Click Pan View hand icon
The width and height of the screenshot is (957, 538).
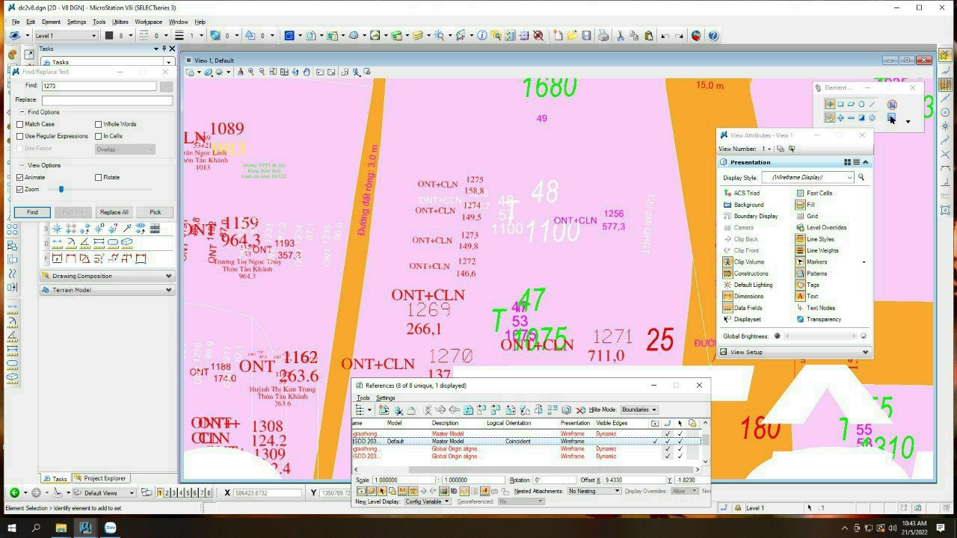coord(307,72)
